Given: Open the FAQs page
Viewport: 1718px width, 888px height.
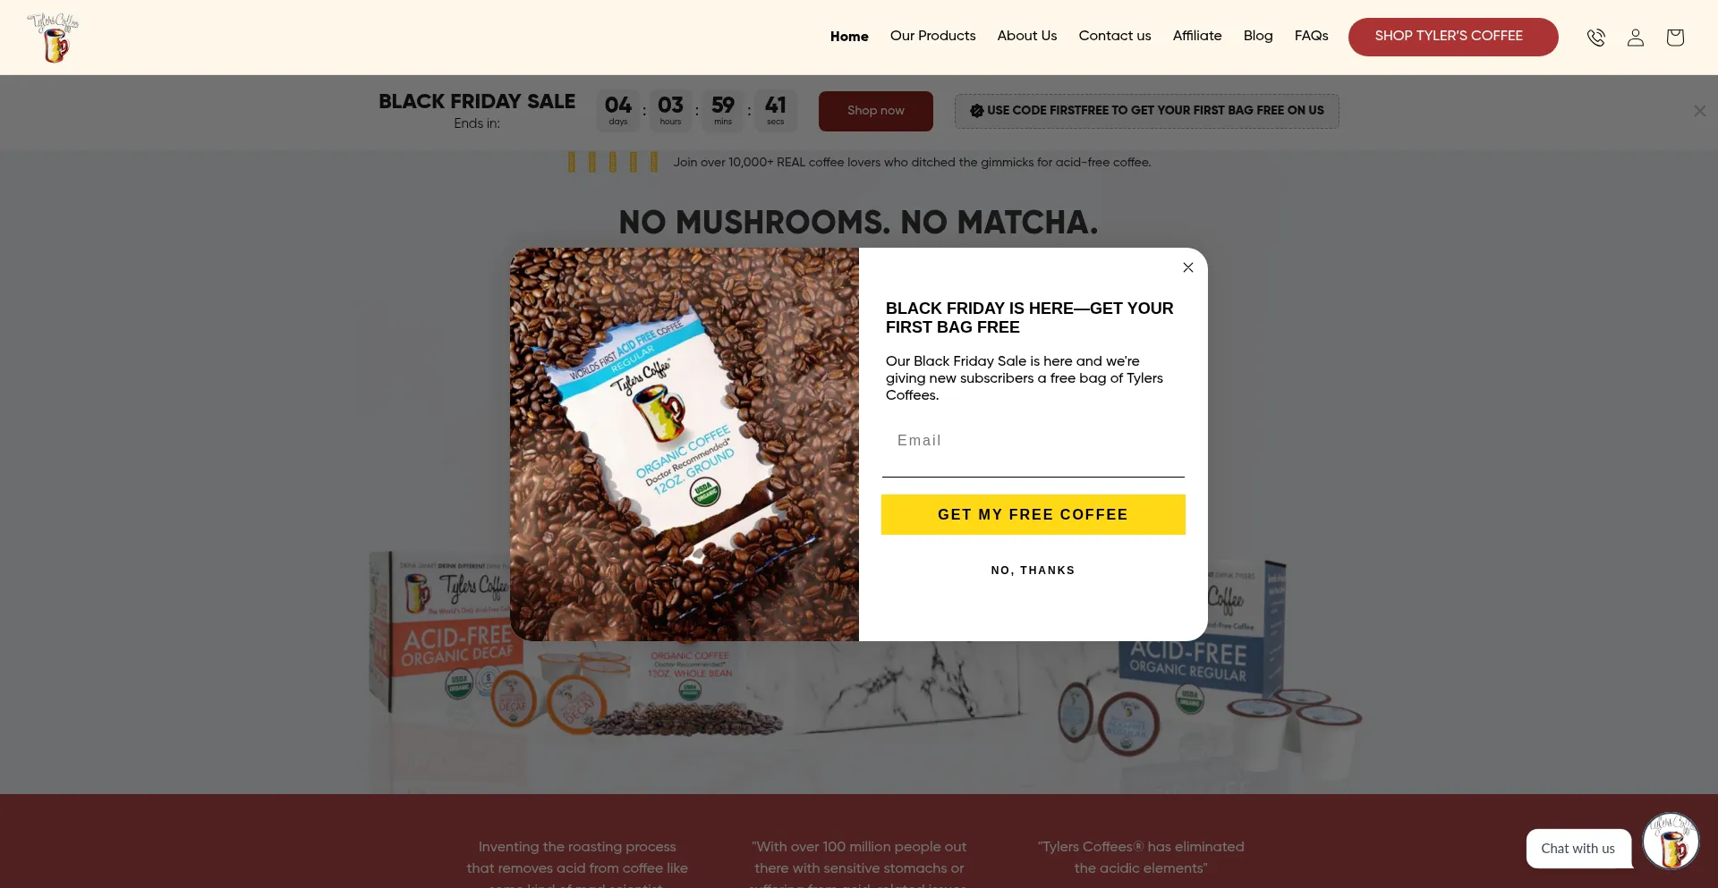Looking at the screenshot, I should click(1311, 36).
